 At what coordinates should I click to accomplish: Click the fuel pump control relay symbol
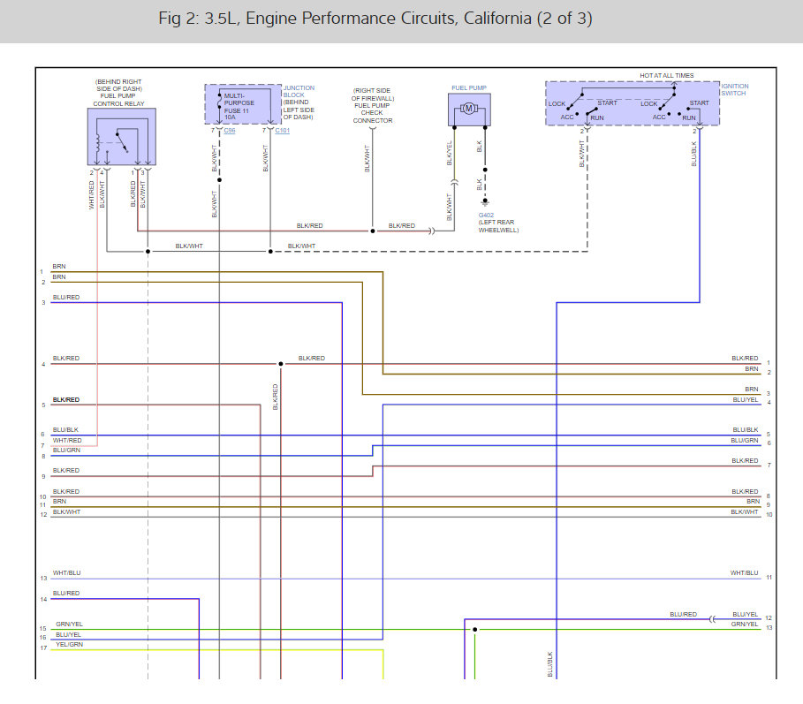tap(121, 137)
